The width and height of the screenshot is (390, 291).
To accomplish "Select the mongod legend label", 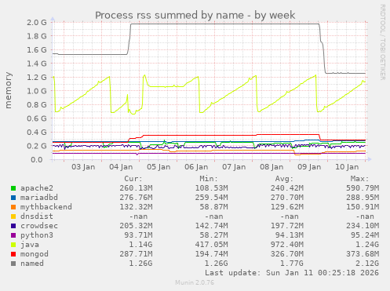I will pos(35,254).
